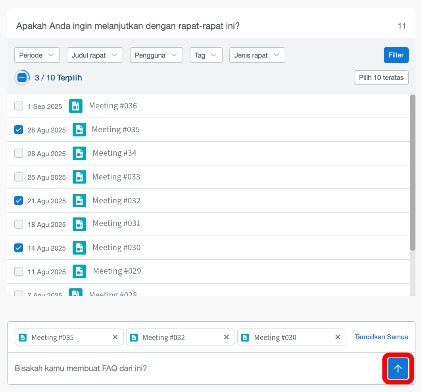This screenshot has height=392, width=421.
Task: Click the blue Filter button
Action: point(396,55)
